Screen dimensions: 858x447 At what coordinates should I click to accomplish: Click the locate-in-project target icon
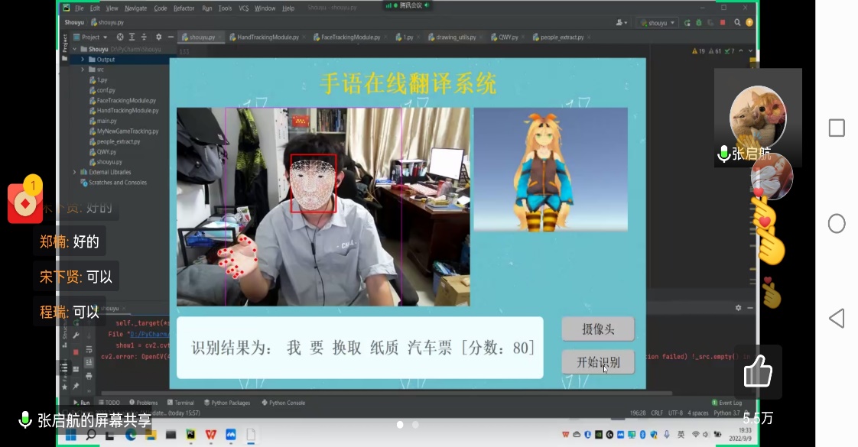pyautogui.click(x=120, y=37)
